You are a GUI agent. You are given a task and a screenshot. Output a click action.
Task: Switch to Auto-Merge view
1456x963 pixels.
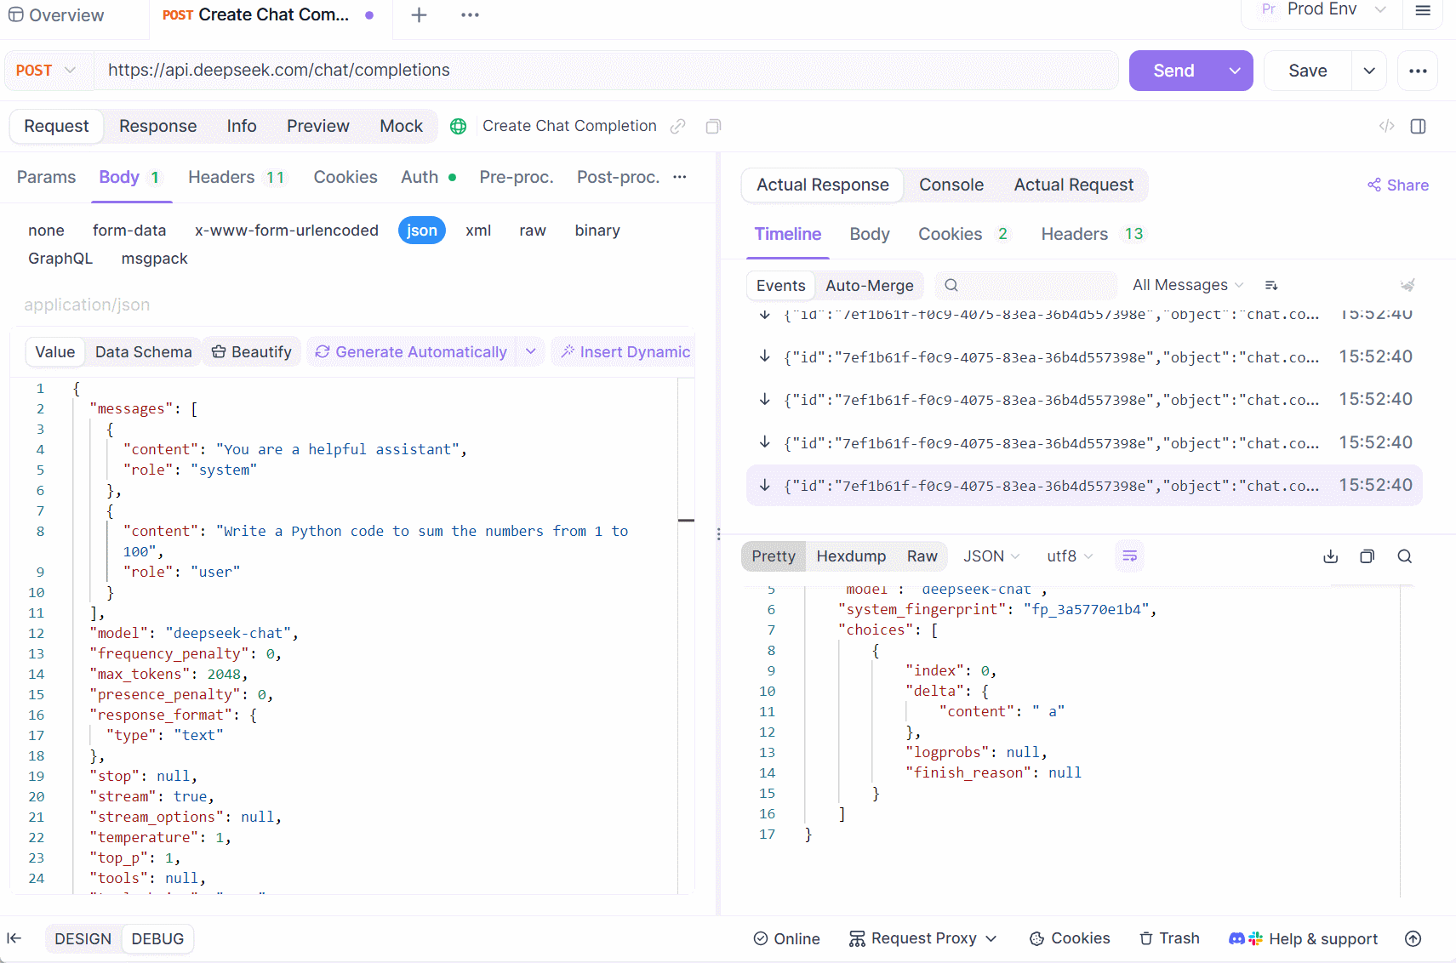click(870, 286)
